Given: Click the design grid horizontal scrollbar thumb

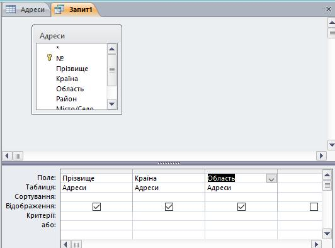Looking at the screenshot, I should point(76,244).
